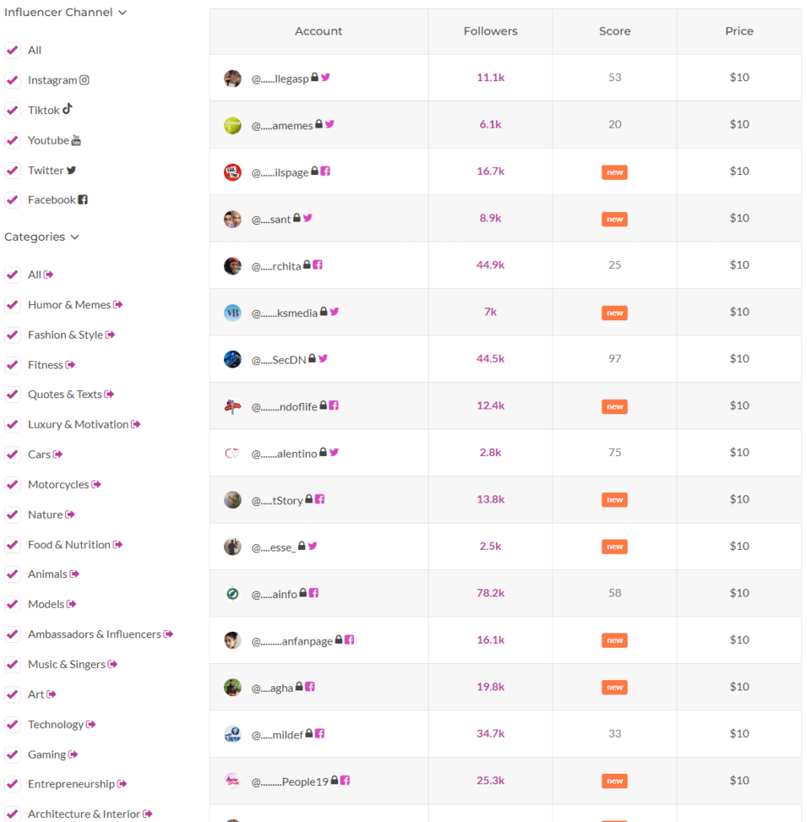The width and height of the screenshot is (811, 822).
Task: Toggle the Tiktok channel checkbox
Action: point(13,110)
